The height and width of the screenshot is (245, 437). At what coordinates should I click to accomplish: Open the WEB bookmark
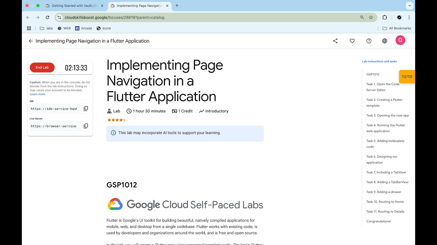64,28
